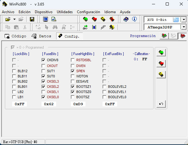Click the yellow checkmark chip icon in the top toolbar
The image size is (188, 145).
[x=103, y=19]
